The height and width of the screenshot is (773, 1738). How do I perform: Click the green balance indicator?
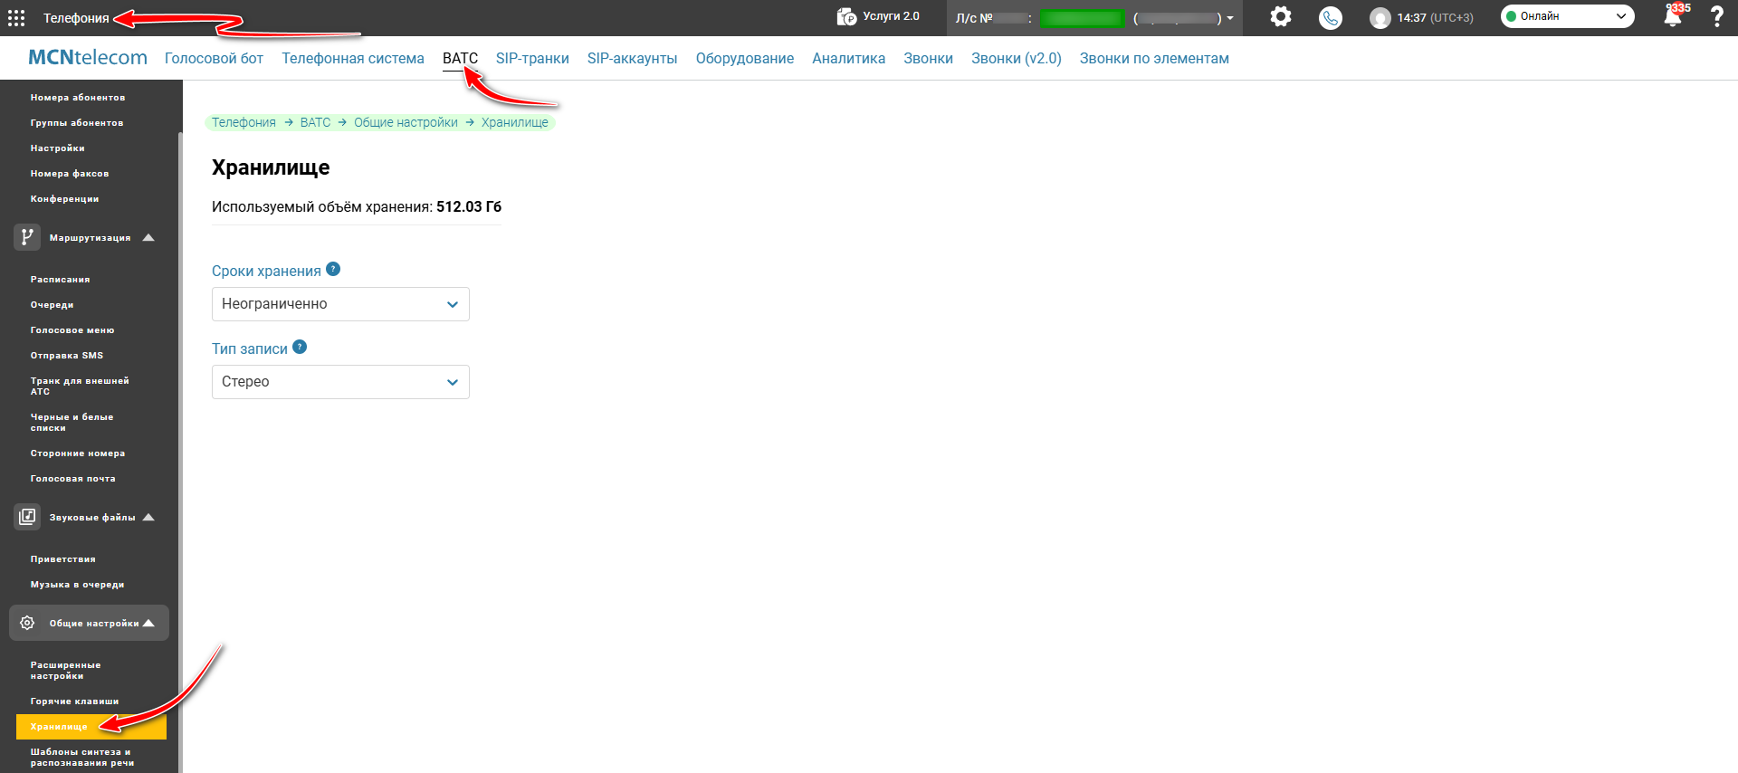(x=1082, y=18)
